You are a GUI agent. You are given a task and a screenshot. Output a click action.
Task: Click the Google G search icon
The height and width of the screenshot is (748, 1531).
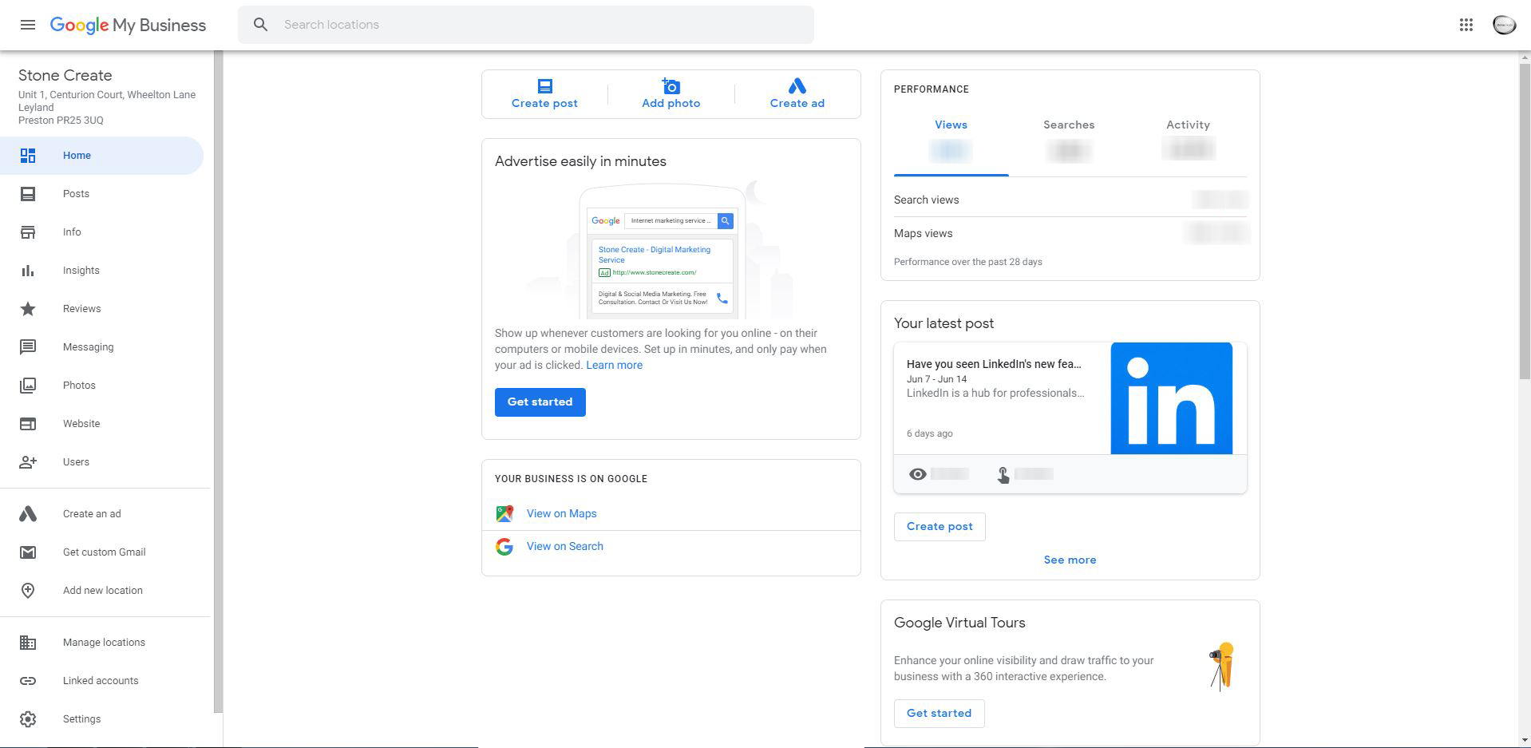[504, 547]
